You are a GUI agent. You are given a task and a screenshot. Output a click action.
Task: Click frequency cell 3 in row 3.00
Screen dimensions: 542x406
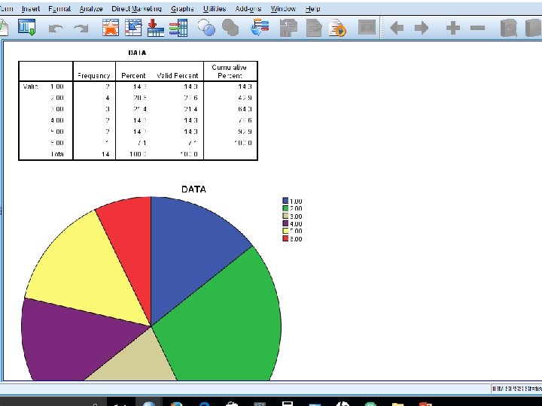click(x=108, y=109)
